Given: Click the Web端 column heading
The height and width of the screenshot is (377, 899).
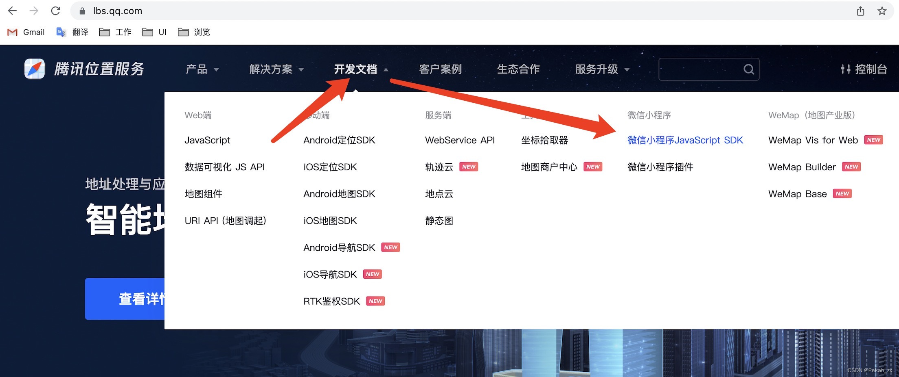Looking at the screenshot, I should [x=198, y=115].
